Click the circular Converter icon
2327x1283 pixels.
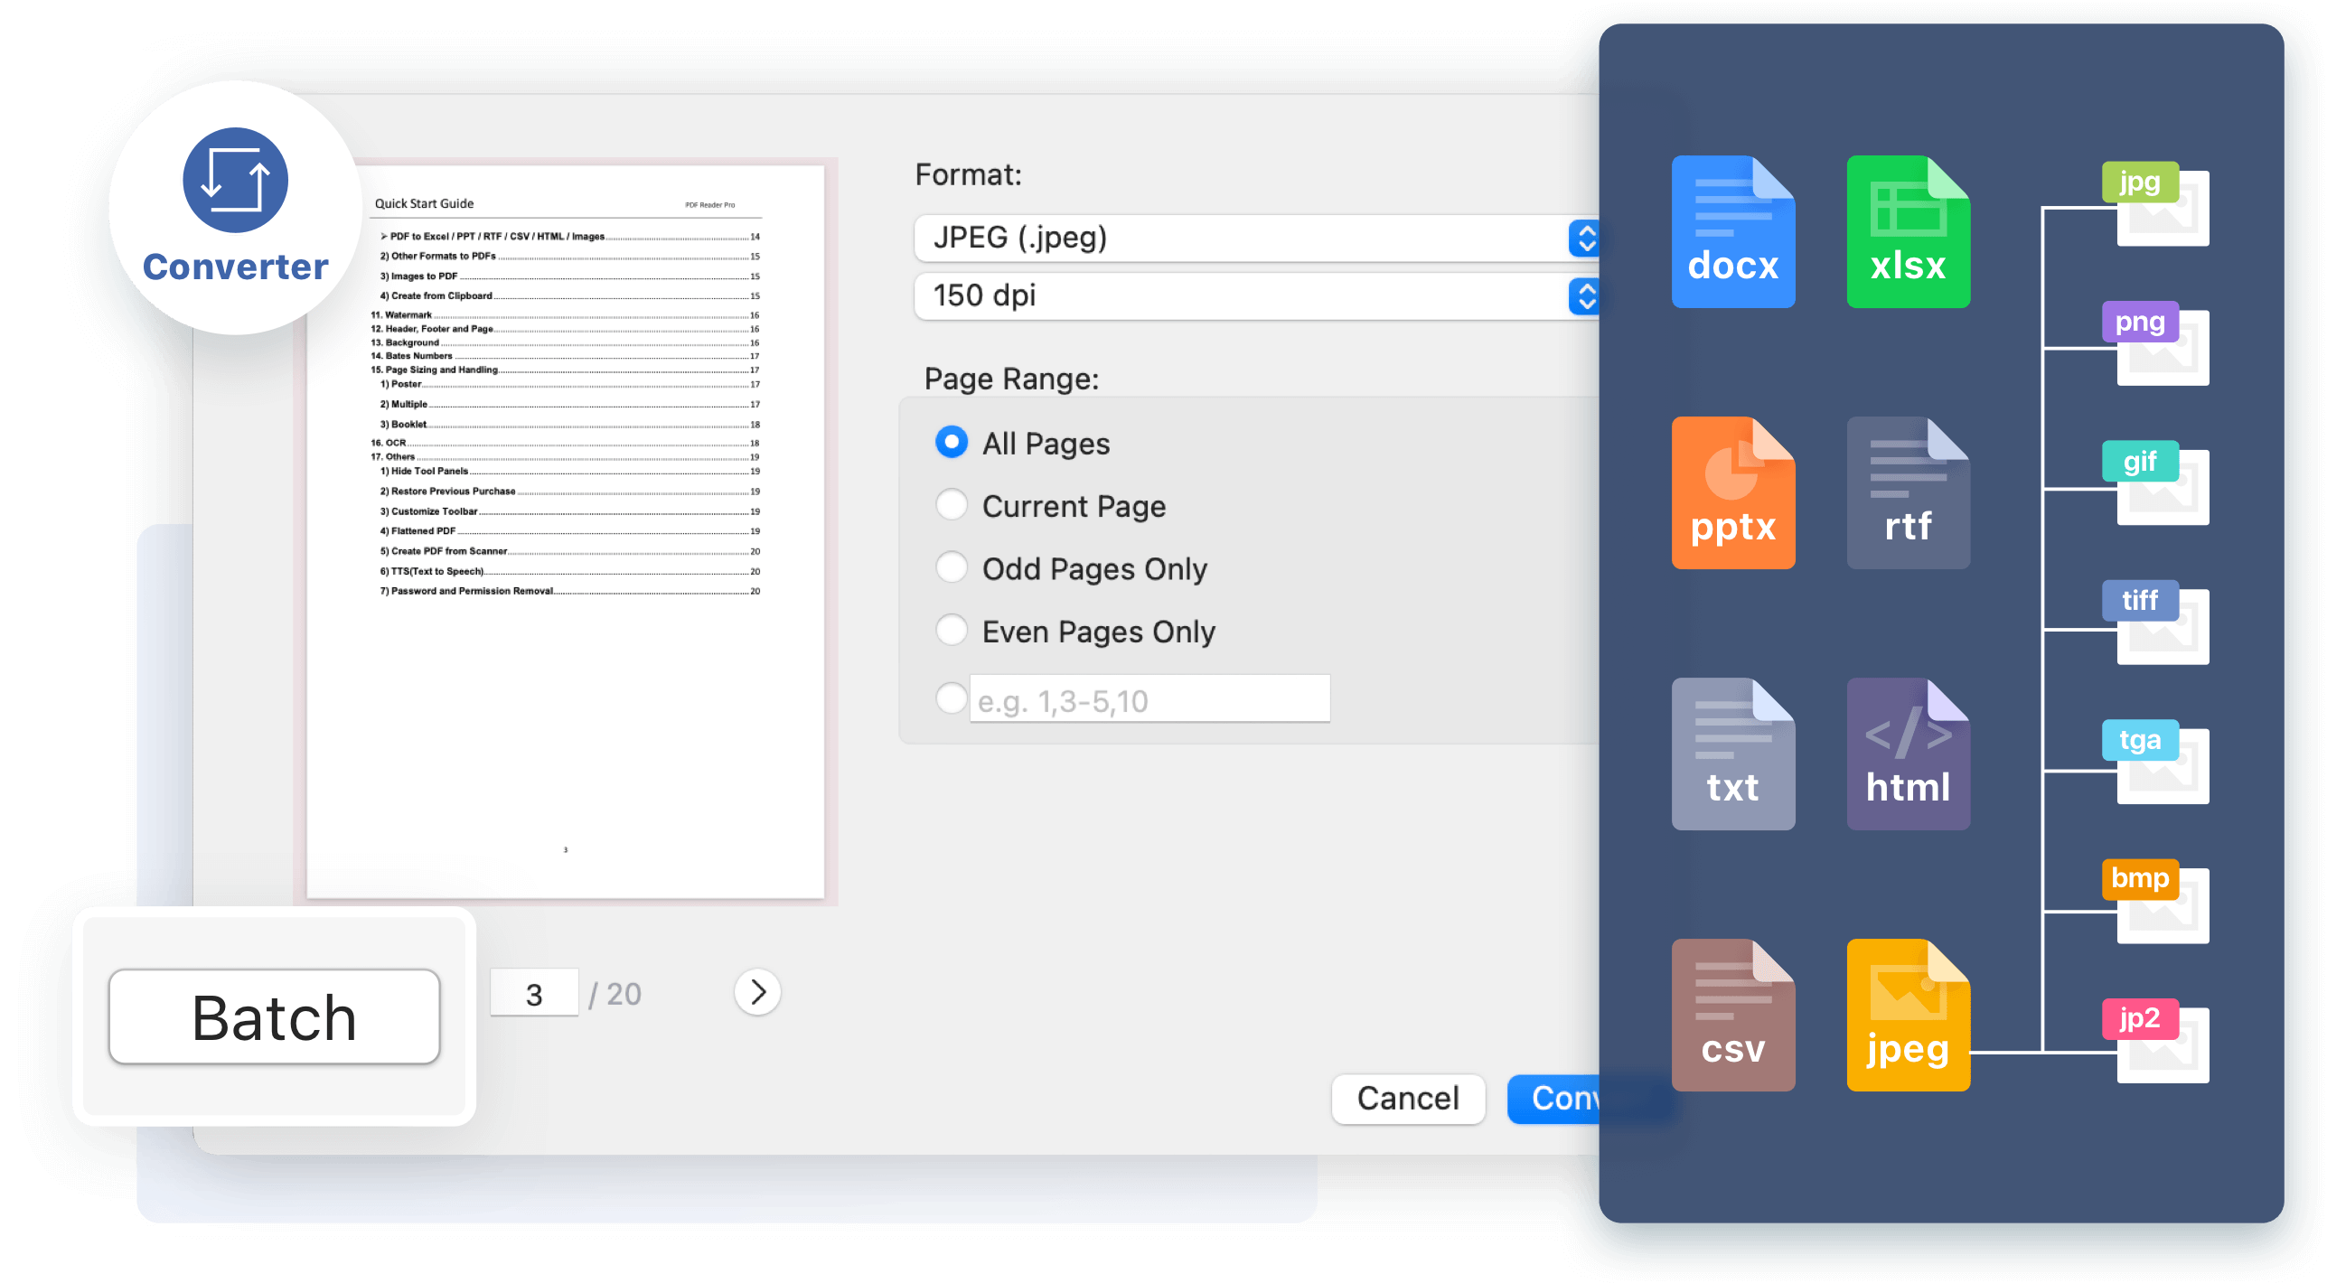[236, 181]
